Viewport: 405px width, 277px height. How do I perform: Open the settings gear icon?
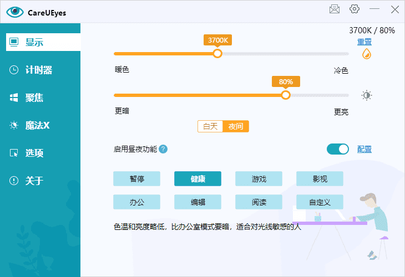point(355,9)
